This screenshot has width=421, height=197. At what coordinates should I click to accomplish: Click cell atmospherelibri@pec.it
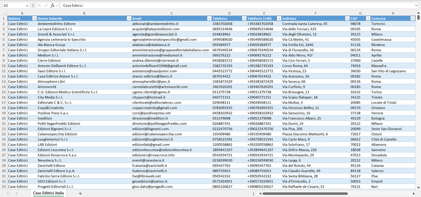click(x=172, y=81)
